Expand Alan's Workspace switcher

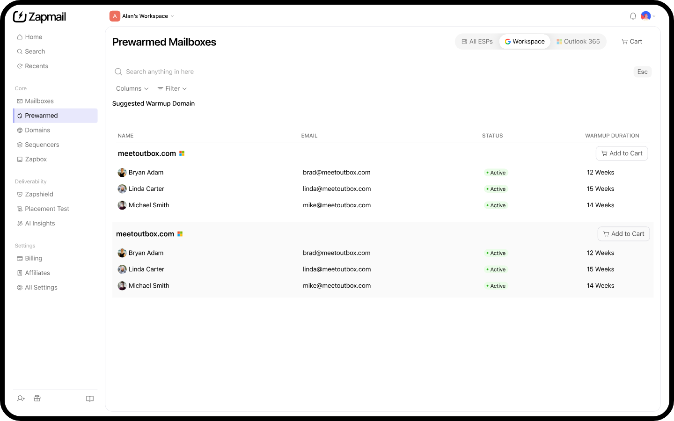tap(142, 16)
